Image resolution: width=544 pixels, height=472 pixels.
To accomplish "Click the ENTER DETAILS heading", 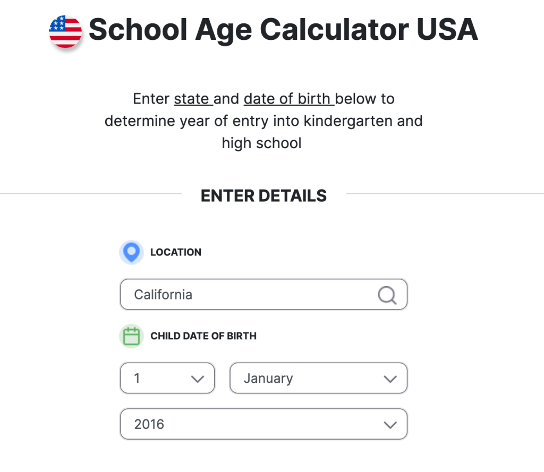I will (x=263, y=196).
